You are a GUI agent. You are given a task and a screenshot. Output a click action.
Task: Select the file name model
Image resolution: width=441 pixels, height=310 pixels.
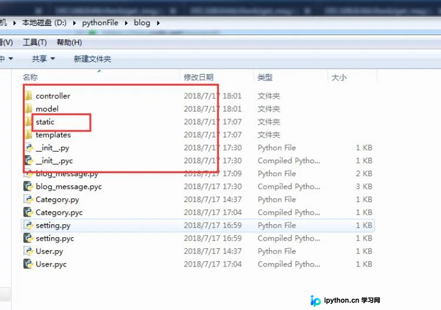(47, 109)
